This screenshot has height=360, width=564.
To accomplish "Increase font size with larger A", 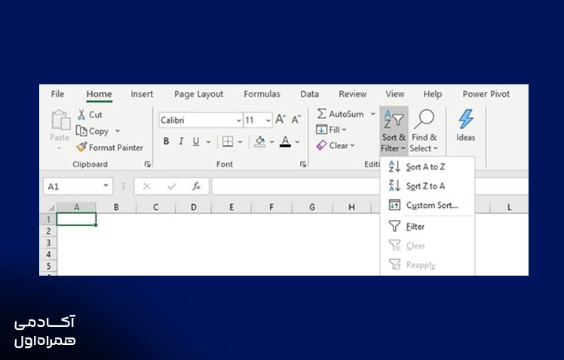I will 280,119.
